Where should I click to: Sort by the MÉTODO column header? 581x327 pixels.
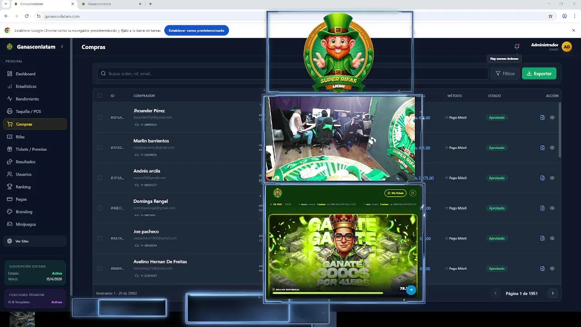tap(454, 95)
